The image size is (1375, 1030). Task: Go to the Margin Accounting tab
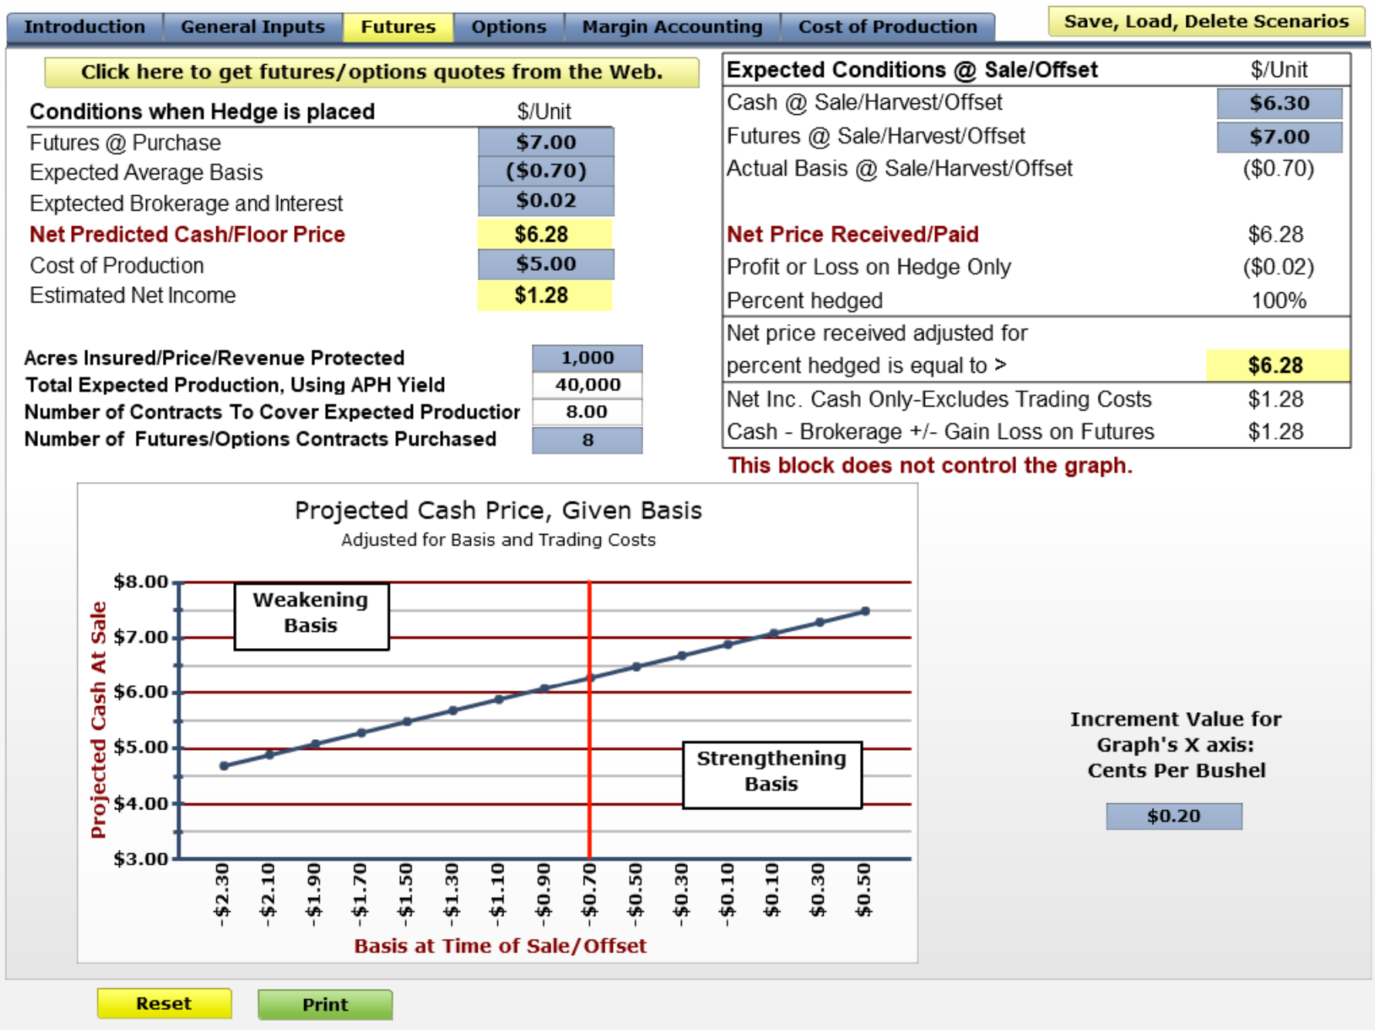coord(672,27)
